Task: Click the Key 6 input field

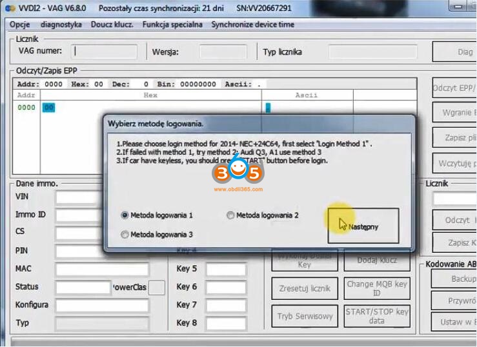Action: click(226, 287)
